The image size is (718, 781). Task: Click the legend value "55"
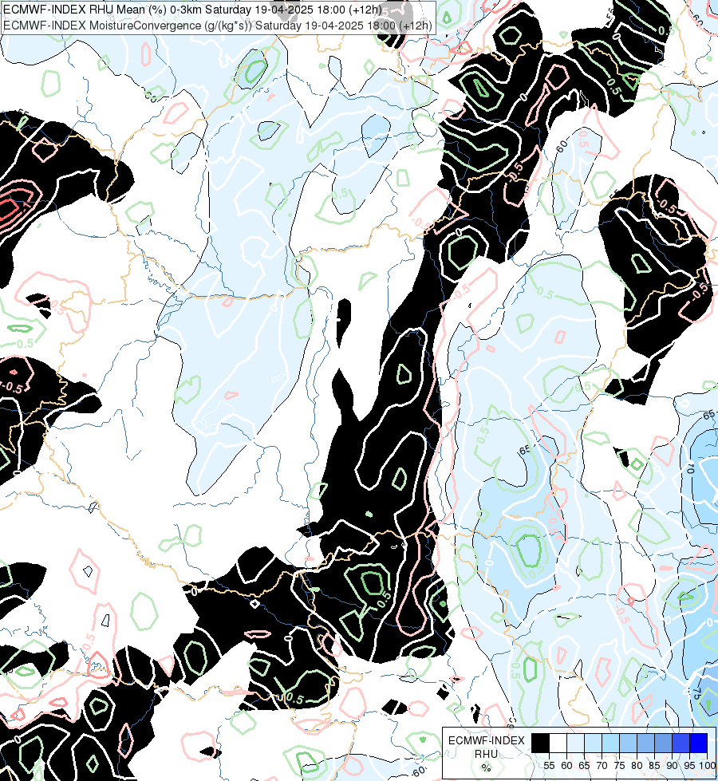pos(549,766)
